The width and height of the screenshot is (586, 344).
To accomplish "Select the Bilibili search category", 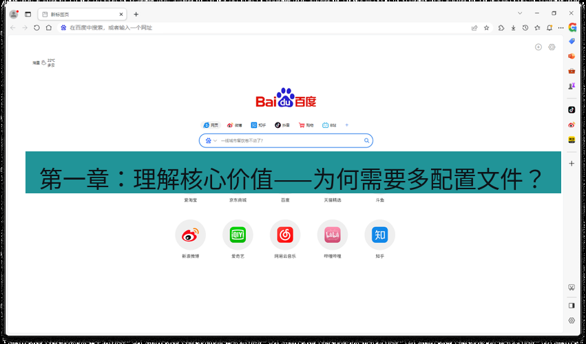I will [329, 125].
